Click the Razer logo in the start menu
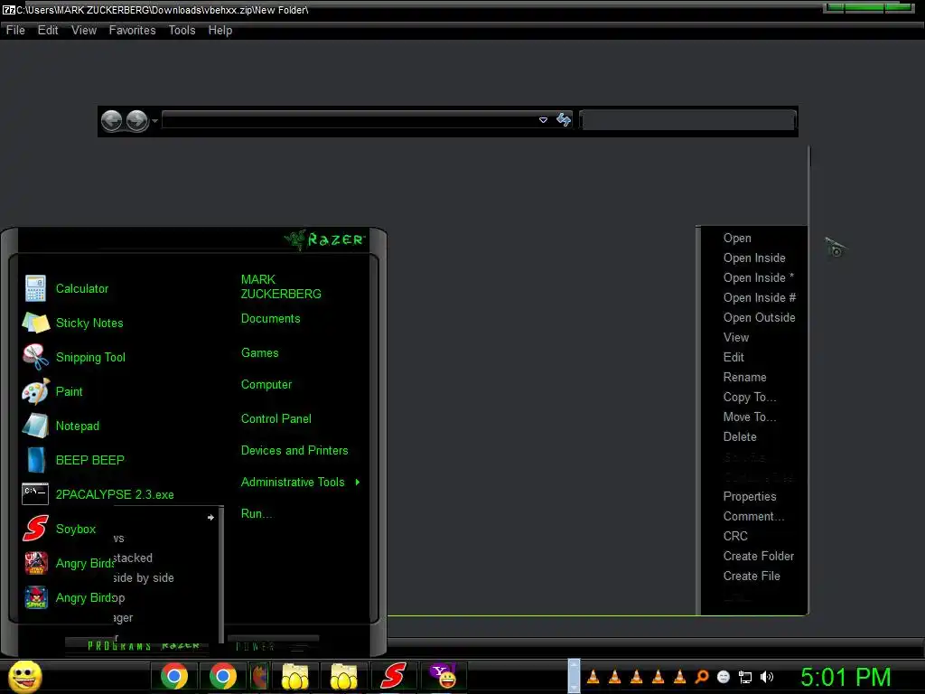 [324, 239]
